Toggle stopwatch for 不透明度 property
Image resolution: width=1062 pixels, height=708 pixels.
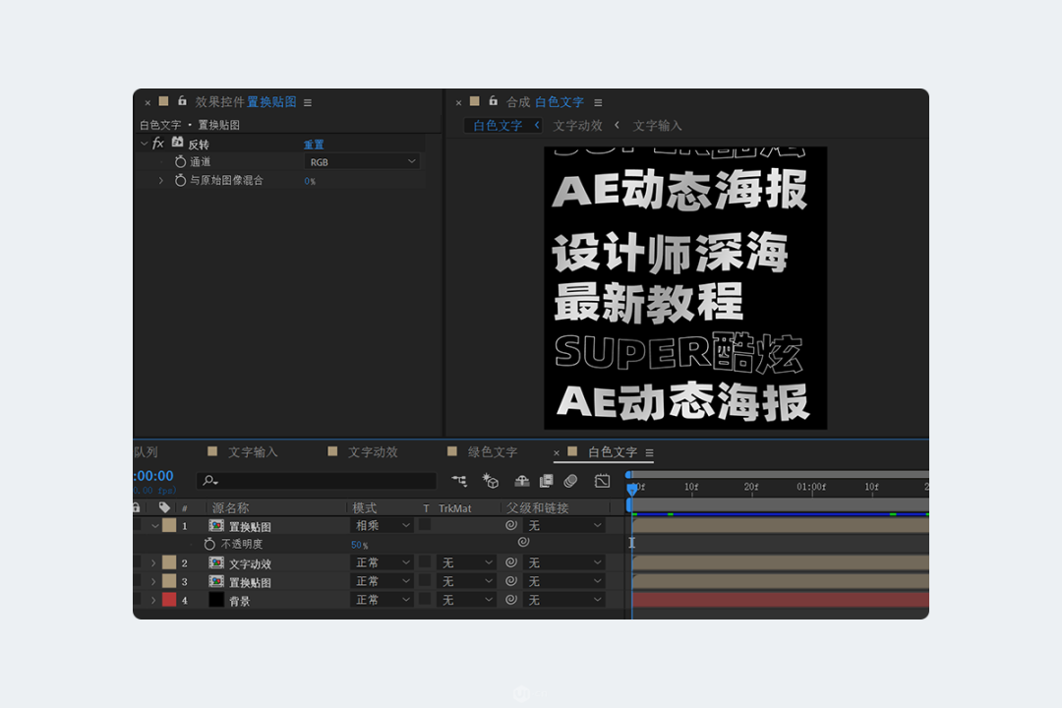(209, 544)
